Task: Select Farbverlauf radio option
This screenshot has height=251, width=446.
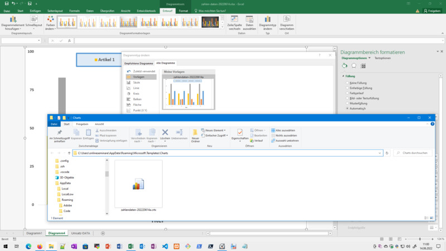Action: click(x=347, y=93)
